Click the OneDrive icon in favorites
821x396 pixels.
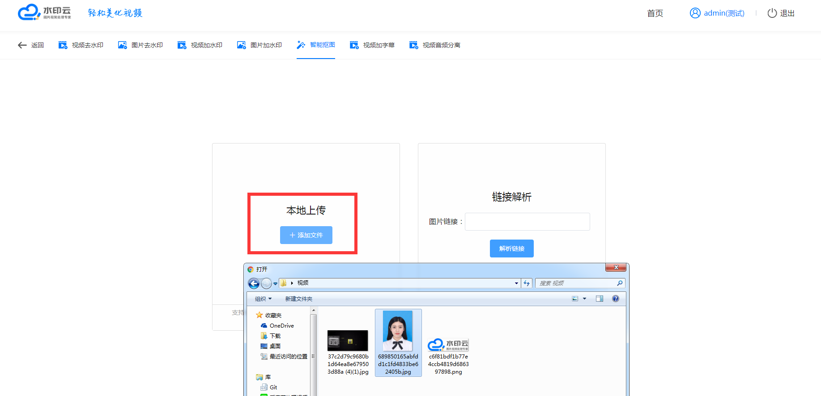pyautogui.click(x=264, y=326)
